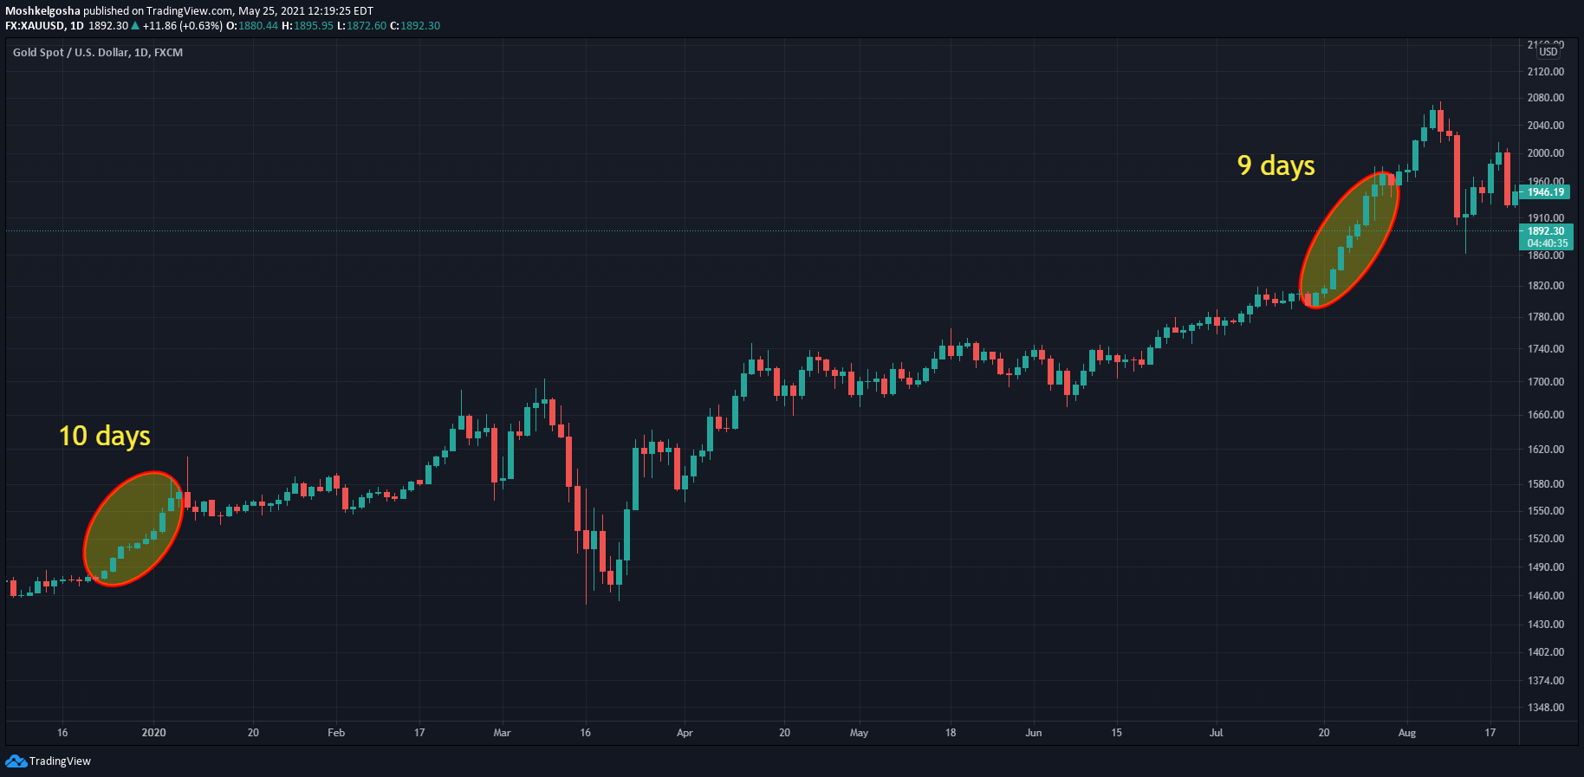Click the 1550.00 price axis label
The image size is (1584, 777).
point(1546,511)
